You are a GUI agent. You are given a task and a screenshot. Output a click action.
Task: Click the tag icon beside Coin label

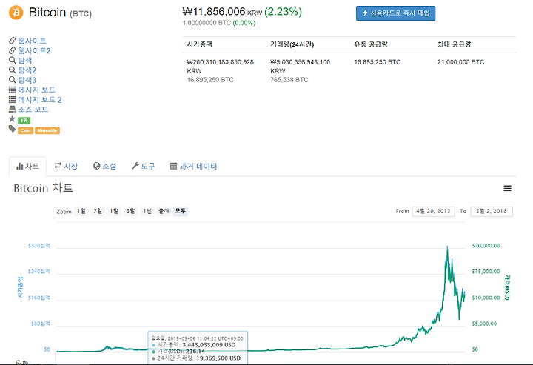click(13, 129)
